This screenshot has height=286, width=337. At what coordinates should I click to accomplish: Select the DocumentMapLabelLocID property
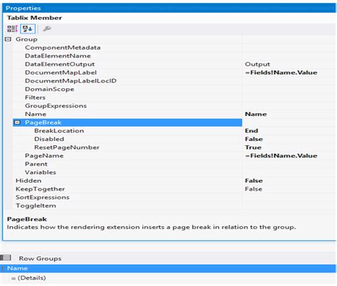click(70, 80)
